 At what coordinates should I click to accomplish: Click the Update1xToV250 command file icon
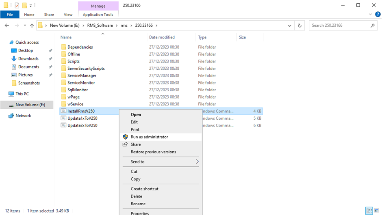click(63, 118)
